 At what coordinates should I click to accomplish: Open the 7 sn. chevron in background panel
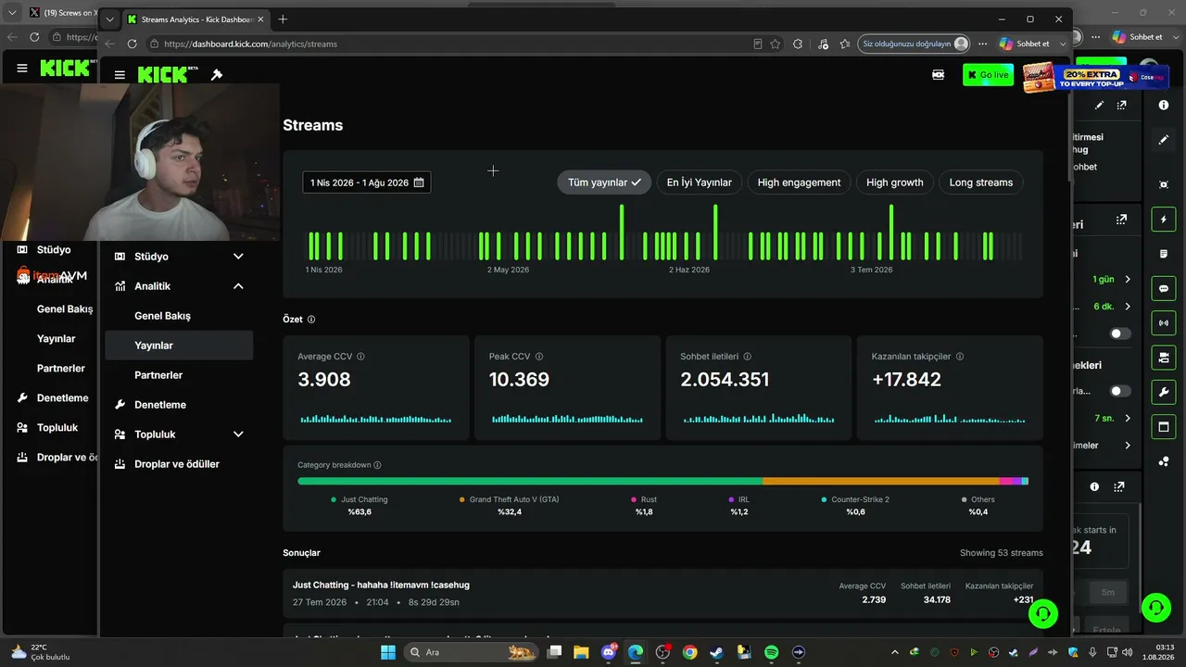[1128, 418]
